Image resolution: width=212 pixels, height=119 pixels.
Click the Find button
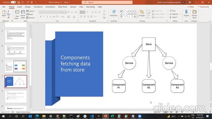tap(173, 11)
